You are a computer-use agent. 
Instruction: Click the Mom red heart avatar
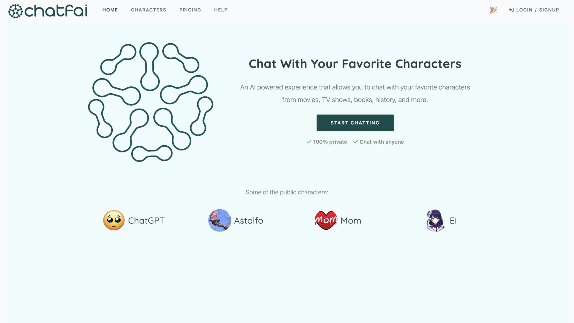pyautogui.click(x=326, y=220)
